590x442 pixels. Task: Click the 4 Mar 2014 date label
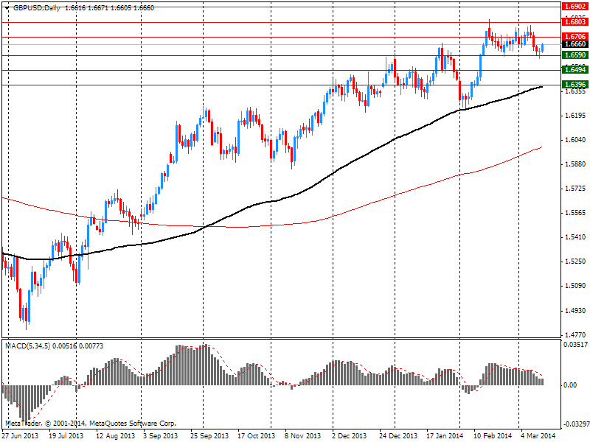538,436
